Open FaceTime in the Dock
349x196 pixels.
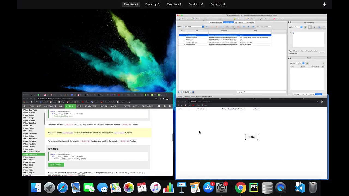(x=89, y=188)
